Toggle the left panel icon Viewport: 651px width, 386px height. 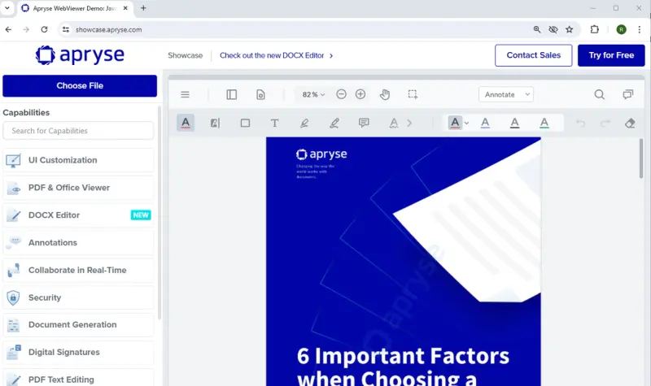(232, 94)
